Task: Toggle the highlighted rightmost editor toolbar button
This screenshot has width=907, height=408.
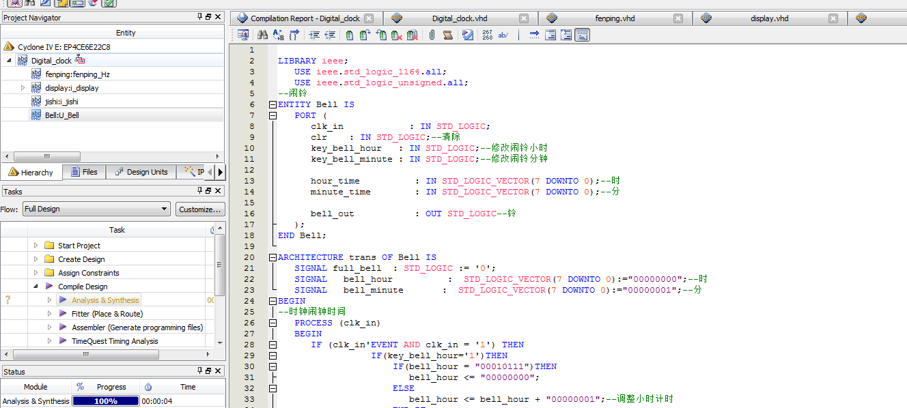Action: tap(582, 35)
